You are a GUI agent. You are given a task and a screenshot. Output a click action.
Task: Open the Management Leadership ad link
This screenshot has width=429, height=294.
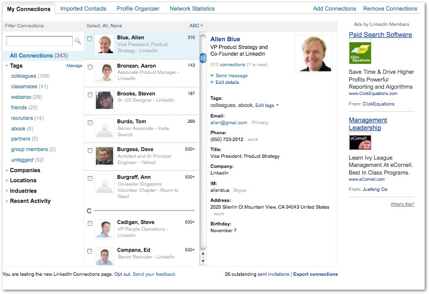[368, 124]
